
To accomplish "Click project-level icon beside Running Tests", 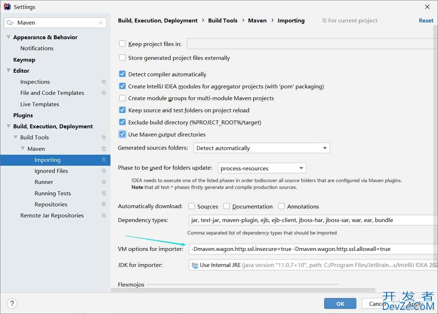I will tap(104, 193).
